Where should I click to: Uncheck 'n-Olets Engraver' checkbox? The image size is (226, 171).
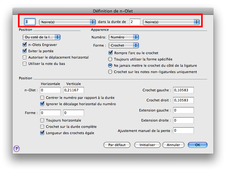[25, 45]
